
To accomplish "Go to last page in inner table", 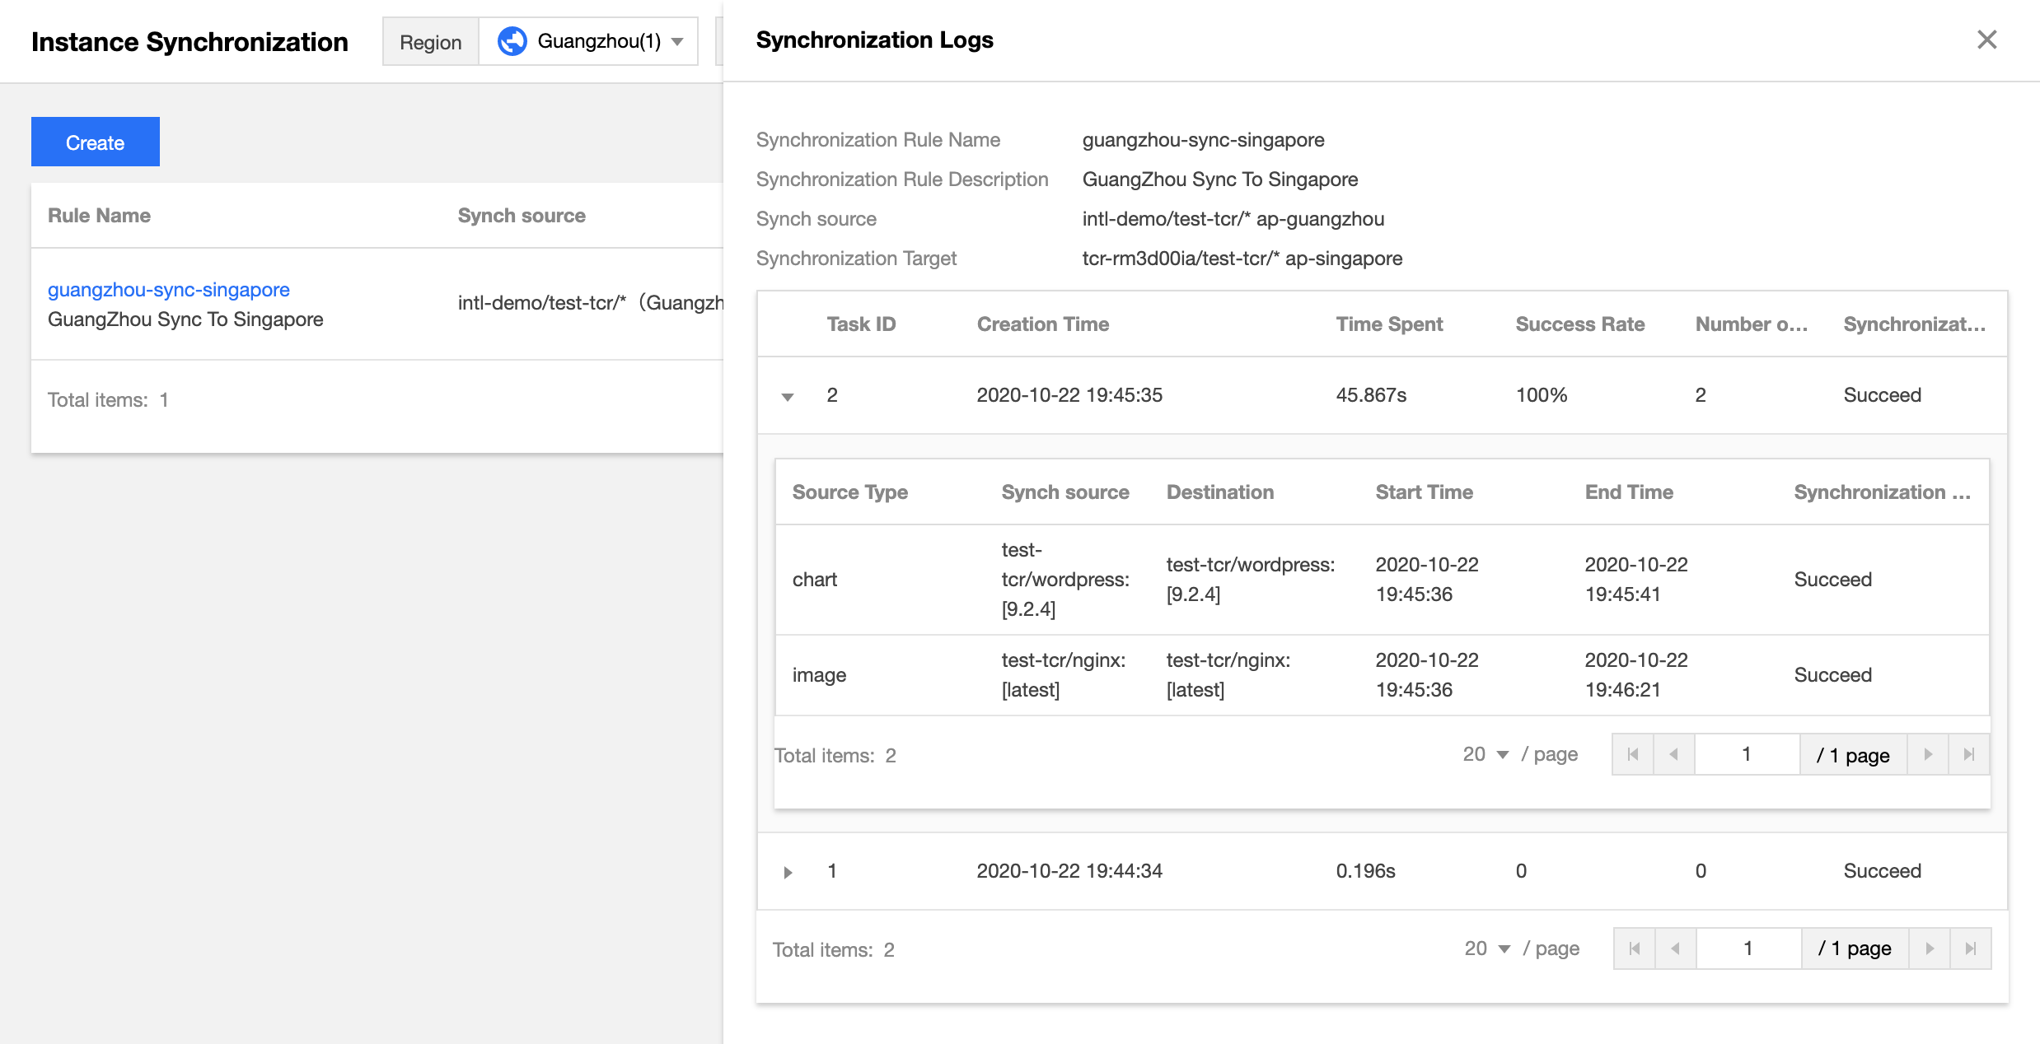I will [x=1969, y=754].
